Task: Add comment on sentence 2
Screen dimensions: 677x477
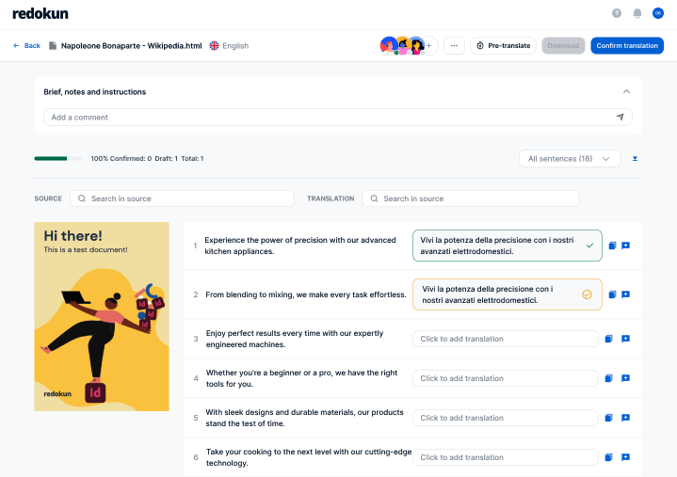Action: click(x=625, y=294)
